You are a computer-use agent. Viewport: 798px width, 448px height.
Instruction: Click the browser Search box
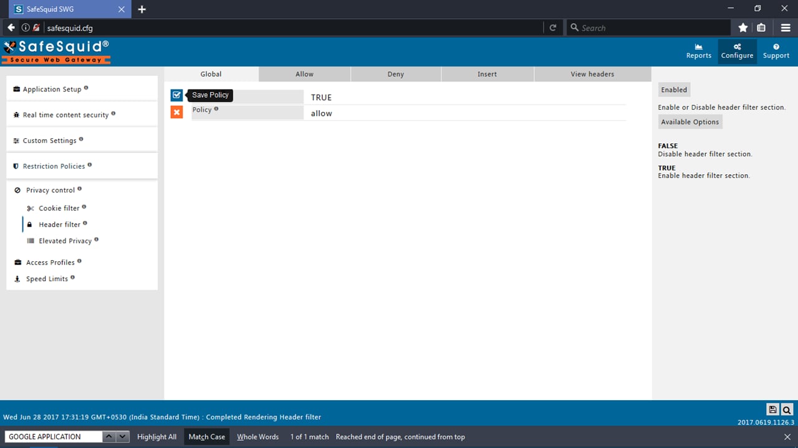648,27
